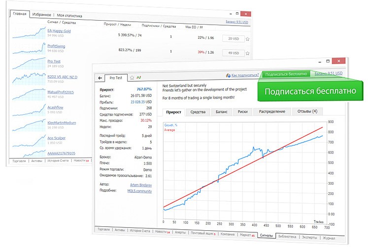Click the small Подписаться бесплатно button
The width and height of the screenshot is (368, 247).
coord(286,74)
